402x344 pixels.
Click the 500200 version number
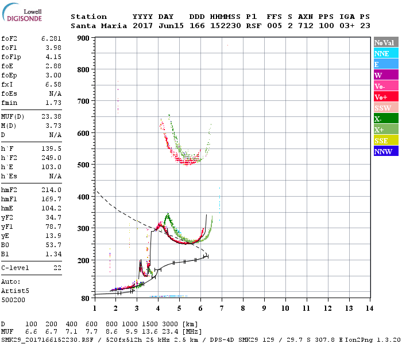[13, 300]
